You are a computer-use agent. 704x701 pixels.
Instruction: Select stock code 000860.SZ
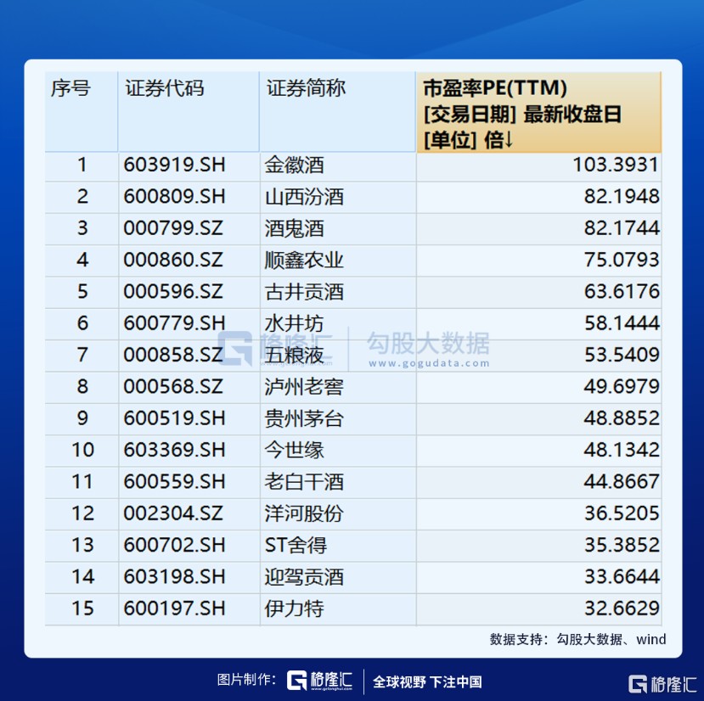coord(173,260)
